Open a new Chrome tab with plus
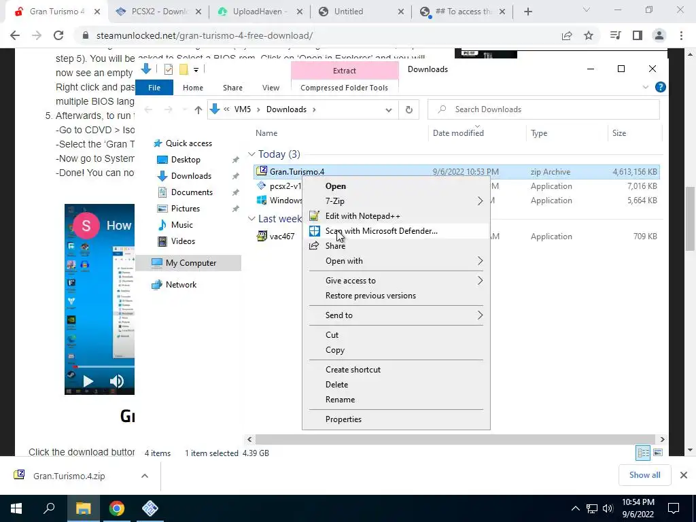Screen dimensions: 696x522 (527, 12)
